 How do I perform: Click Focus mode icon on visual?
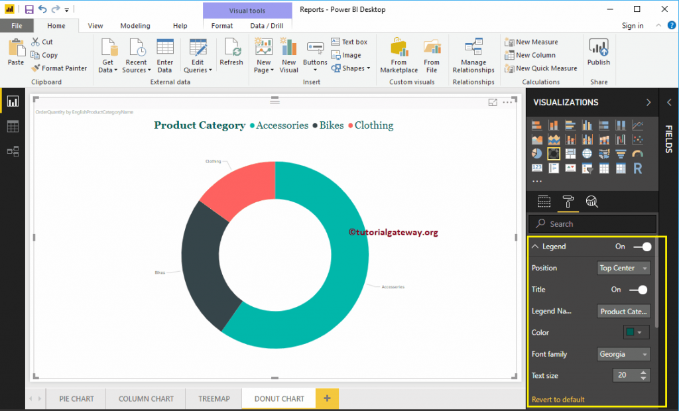[493, 102]
